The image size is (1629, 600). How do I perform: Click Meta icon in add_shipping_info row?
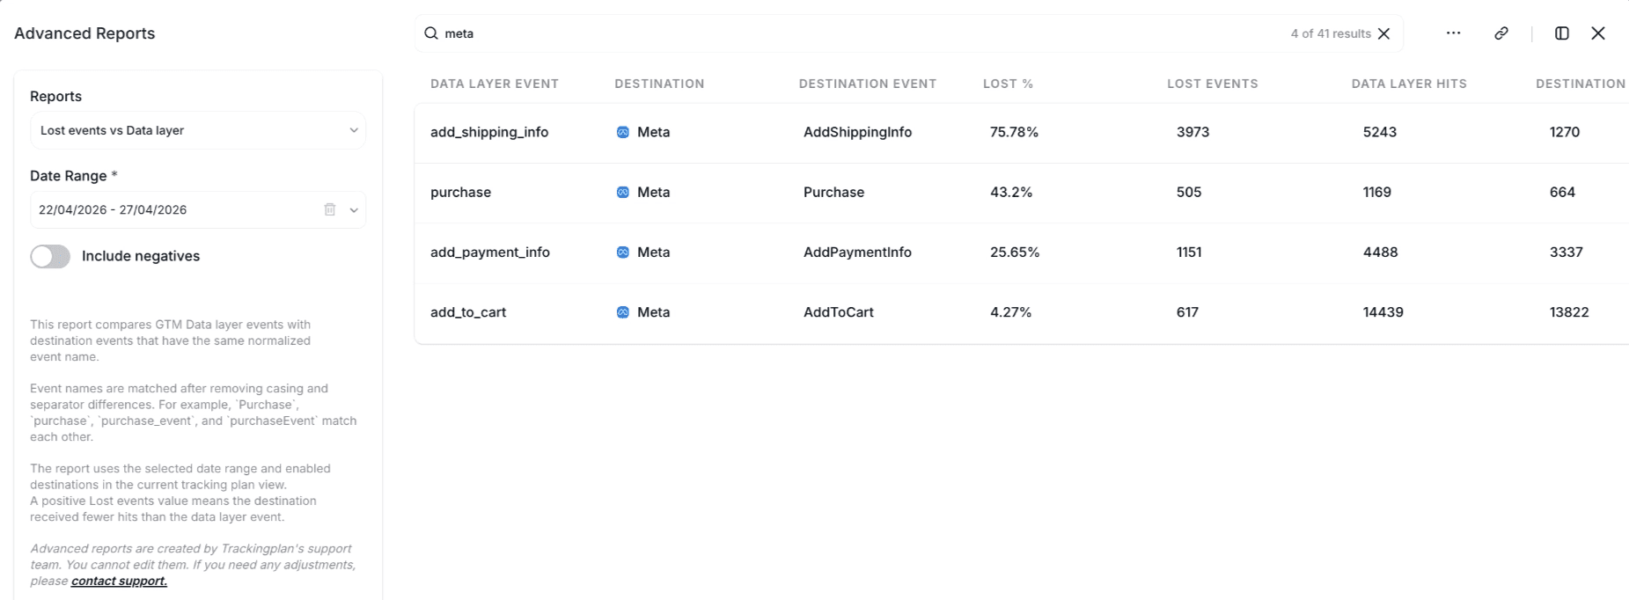tap(623, 132)
